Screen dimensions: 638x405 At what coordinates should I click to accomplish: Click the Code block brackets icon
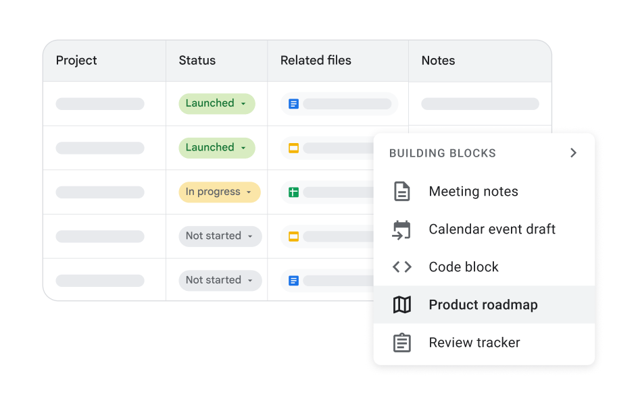click(x=402, y=267)
